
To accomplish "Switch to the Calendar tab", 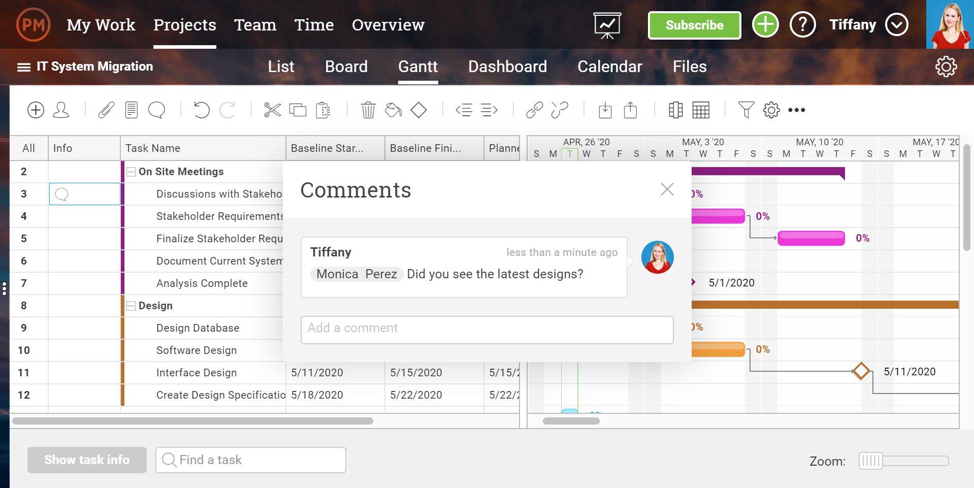I will tap(609, 67).
